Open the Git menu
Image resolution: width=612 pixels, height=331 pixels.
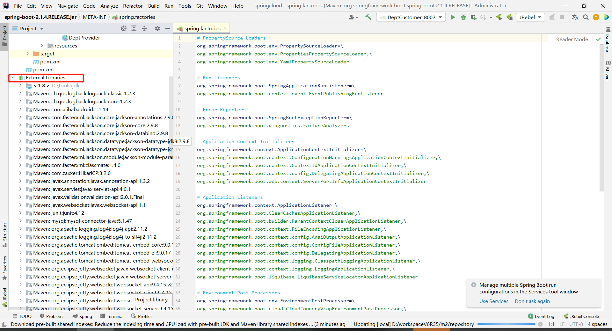(x=200, y=6)
